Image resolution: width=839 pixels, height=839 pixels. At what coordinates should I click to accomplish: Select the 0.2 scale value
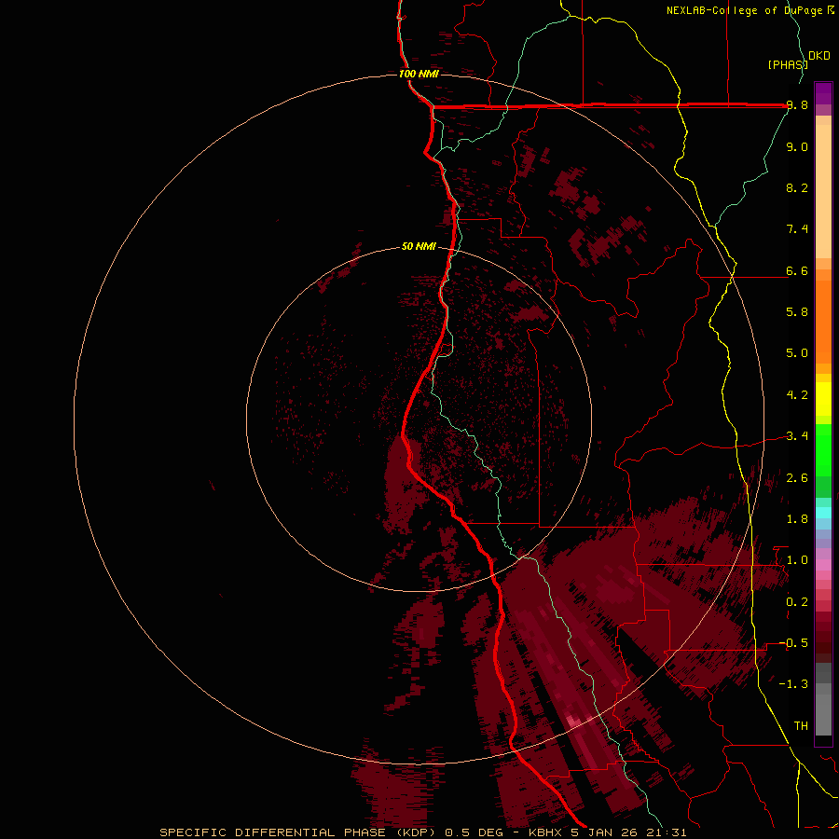tap(797, 602)
